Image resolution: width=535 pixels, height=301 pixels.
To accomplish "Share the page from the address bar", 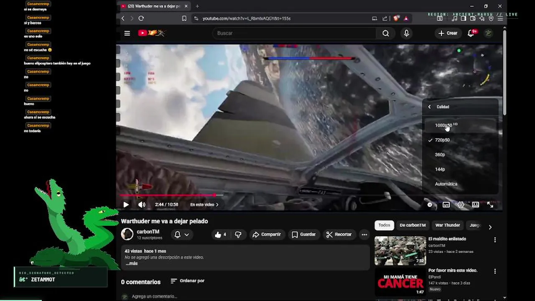I will coord(385,18).
